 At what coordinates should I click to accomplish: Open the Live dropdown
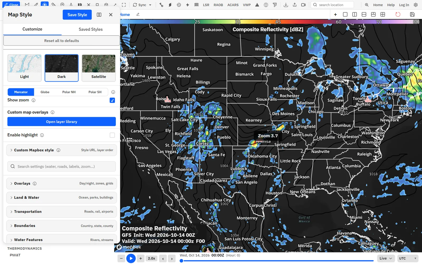coord(386,258)
